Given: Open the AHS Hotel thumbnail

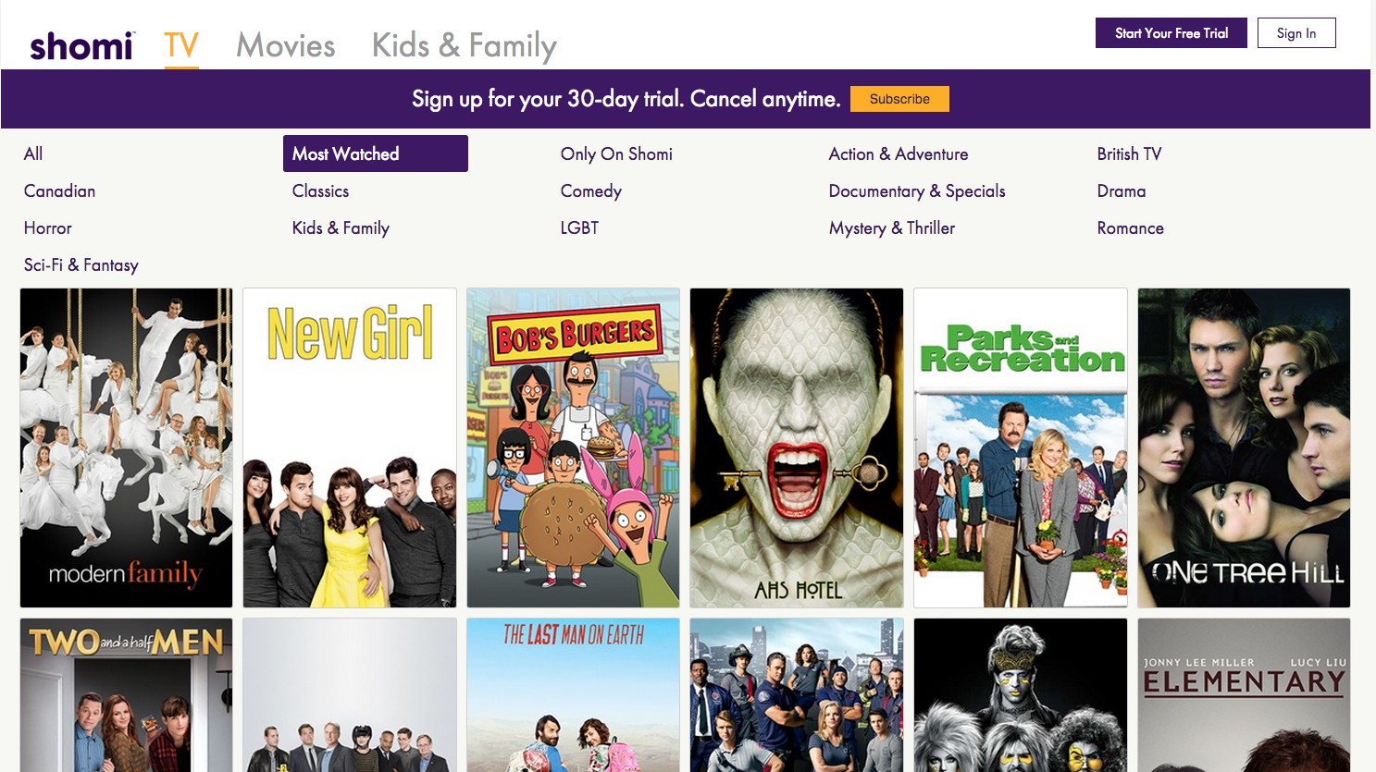Looking at the screenshot, I should point(797,447).
